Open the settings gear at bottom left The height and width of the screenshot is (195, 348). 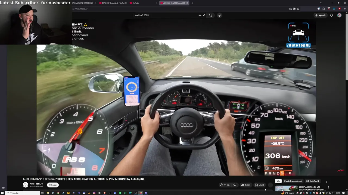[3, 188]
